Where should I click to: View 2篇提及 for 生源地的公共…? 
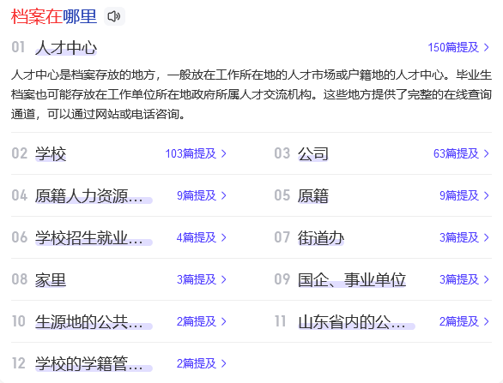(197, 321)
